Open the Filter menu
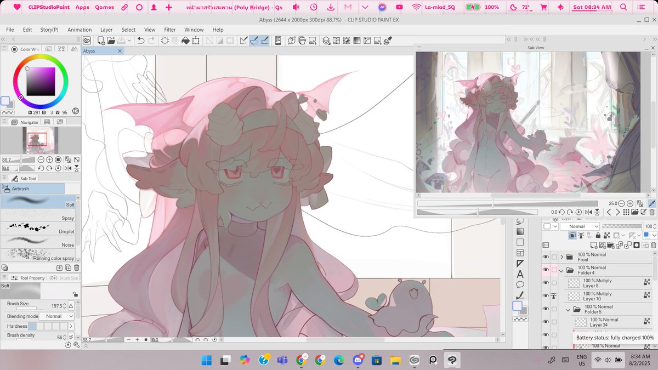Screen dimensions: 658x370 (x=170, y=30)
